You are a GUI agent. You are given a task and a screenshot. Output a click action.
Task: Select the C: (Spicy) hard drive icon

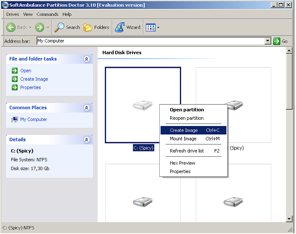[x=143, y=105]
